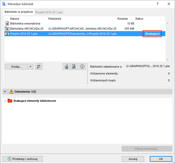Click the help question mark button
The image size is (175, 164).
[x=157, y=4]
